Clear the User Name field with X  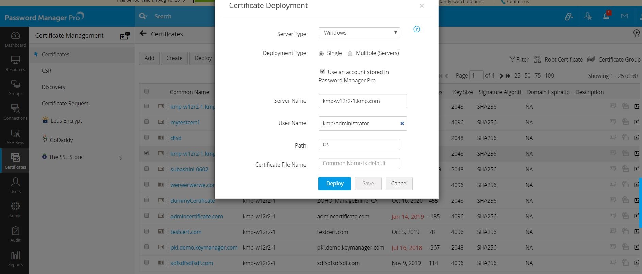pos(402,124)
